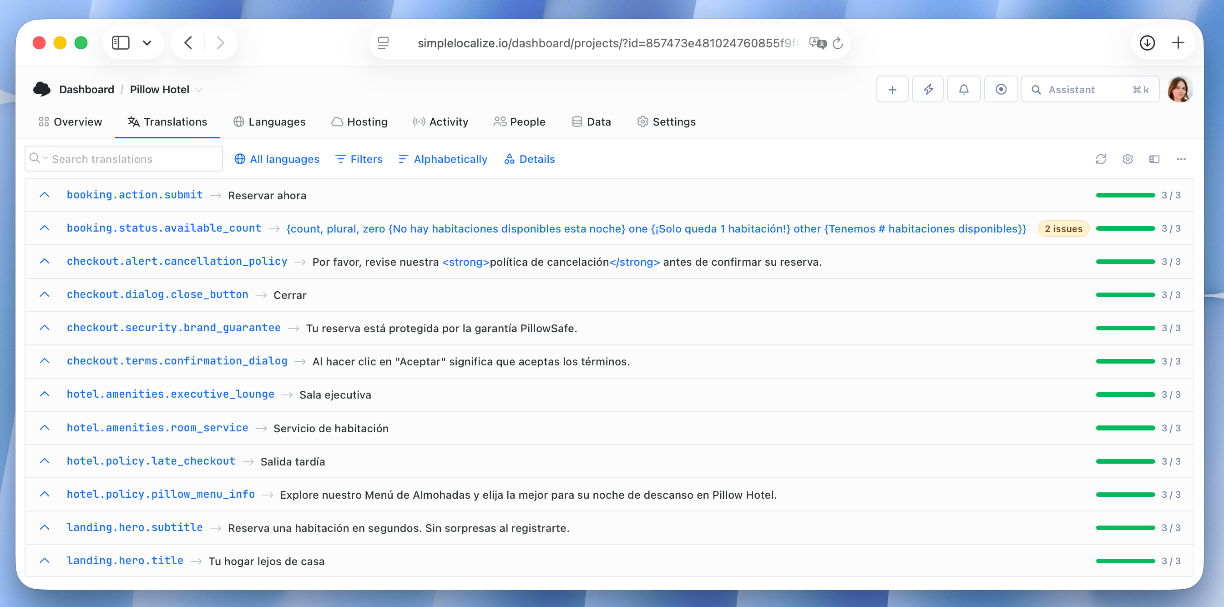Screen dimensions: 1224x607
Task: Open the Alphabetically sort menu
Action: coord(443,159)
